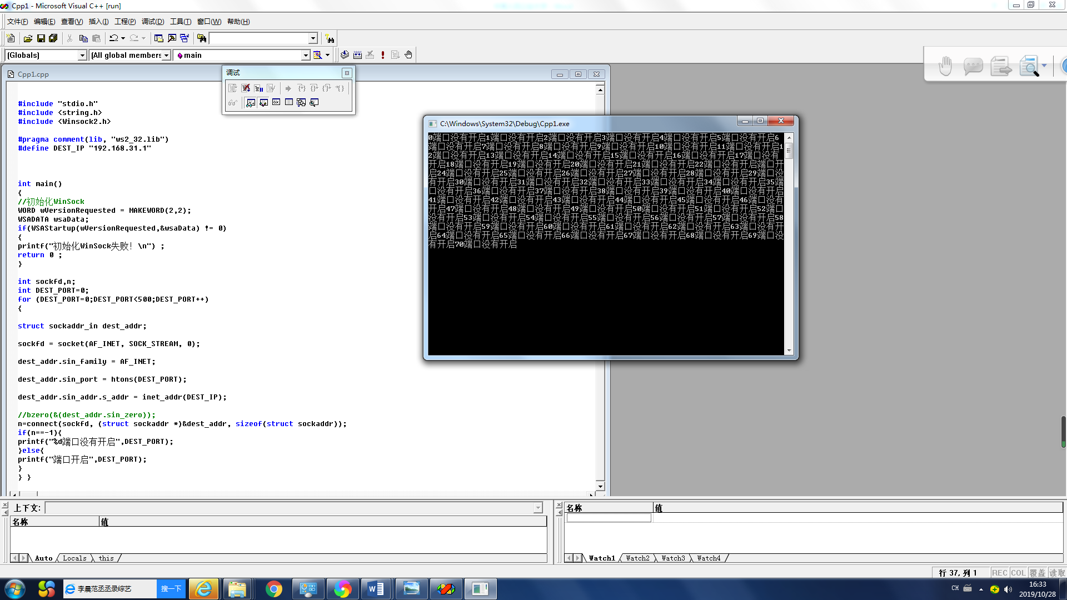Expand the main function dropdown arrow
This screenshot has width=1067, height=600.
point(305,55)
